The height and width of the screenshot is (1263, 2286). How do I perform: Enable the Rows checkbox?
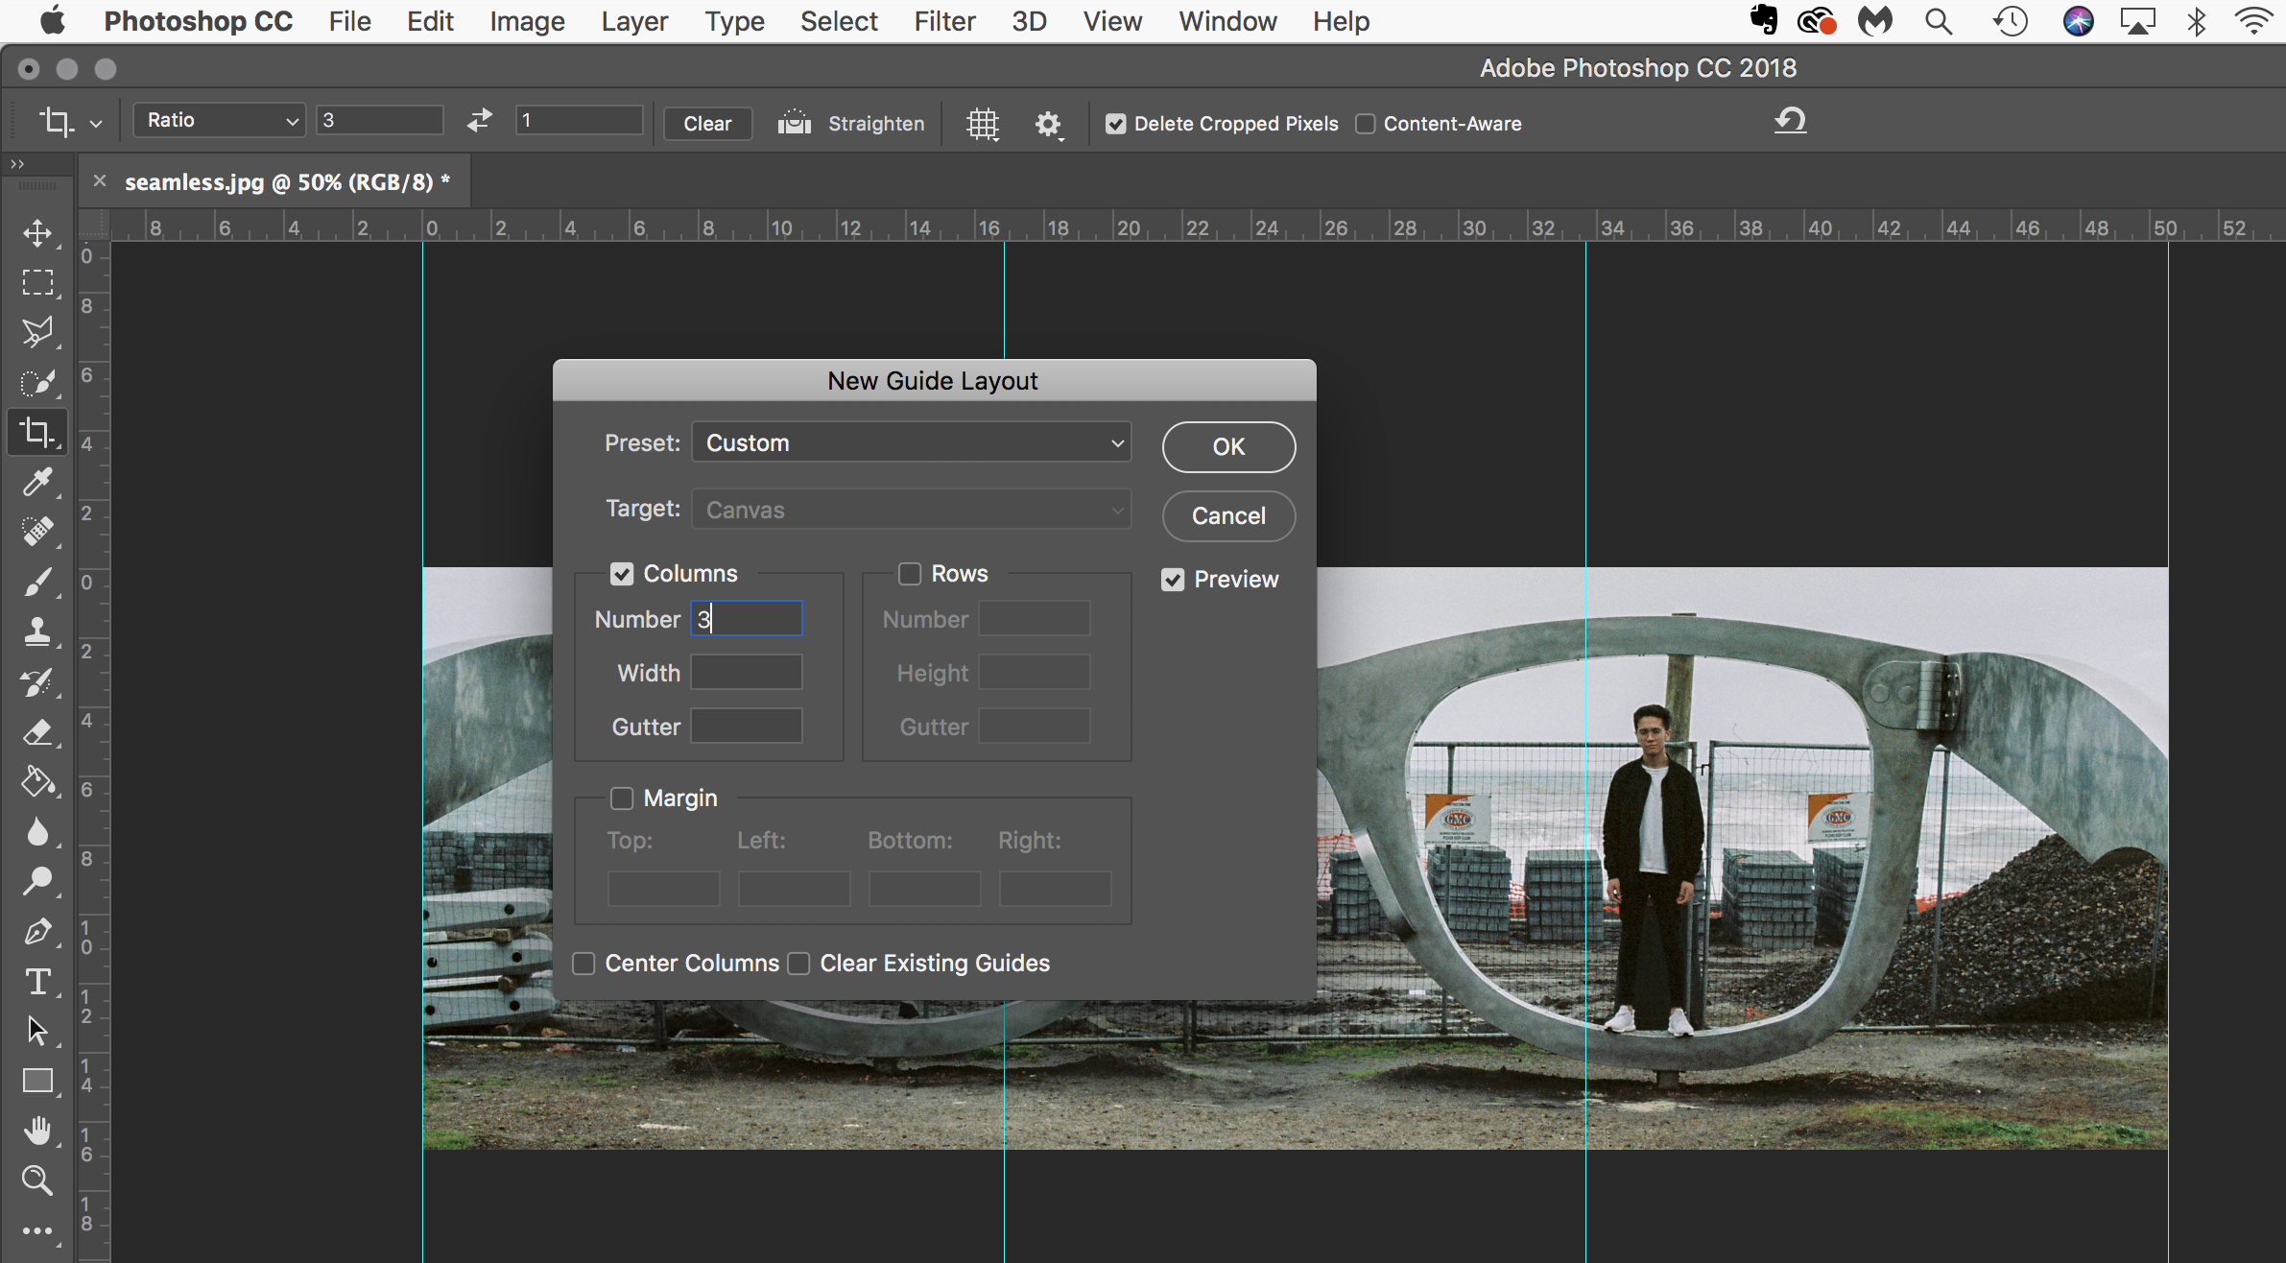[x=909, y=574]
